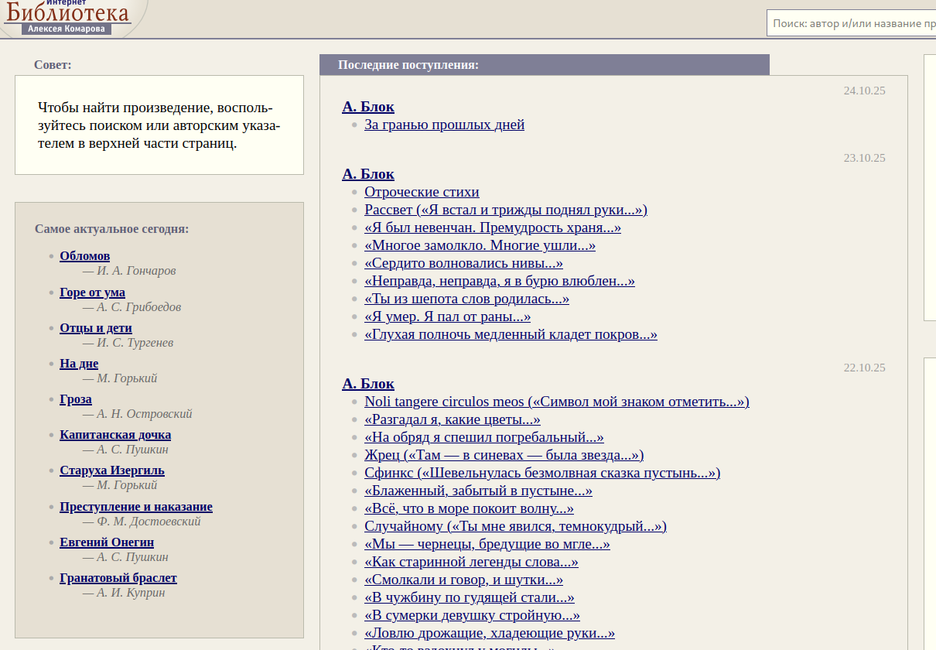Open «Я умер. Я пал от раны...» poem

(x=447, y=316)
